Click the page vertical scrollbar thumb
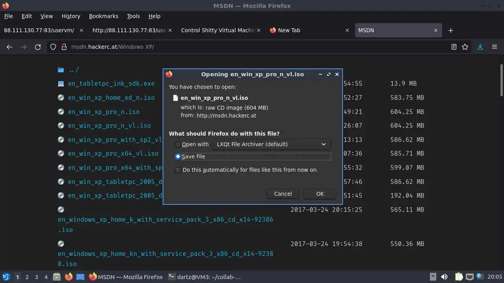Image resolution: width=504 pixels, height=283 pixels. click(x=501, y=80)
